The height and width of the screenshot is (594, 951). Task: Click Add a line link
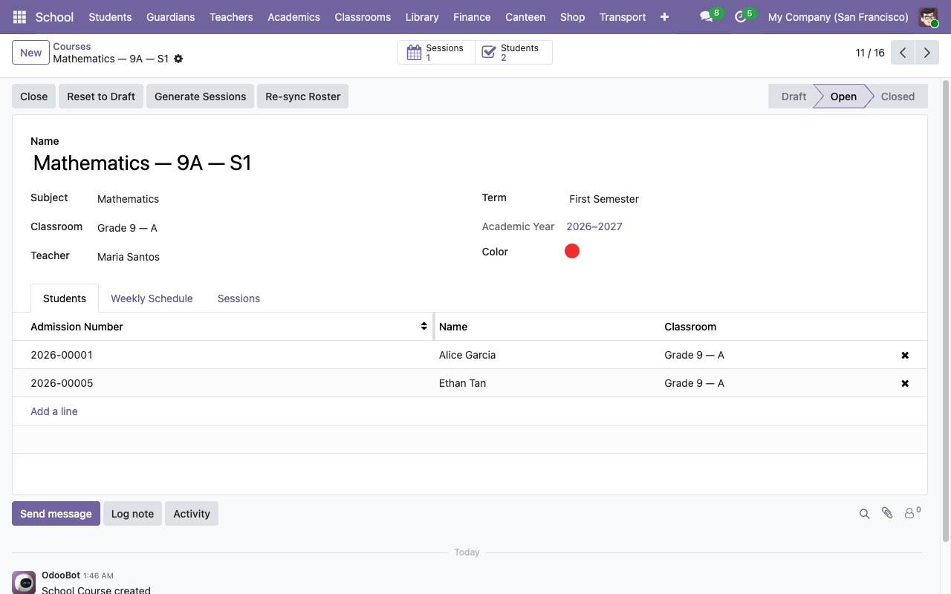(x=54, y=411)
